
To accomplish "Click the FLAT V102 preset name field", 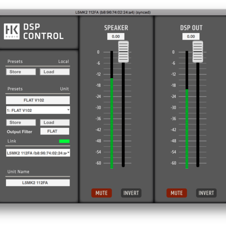I will pos(38,100).
